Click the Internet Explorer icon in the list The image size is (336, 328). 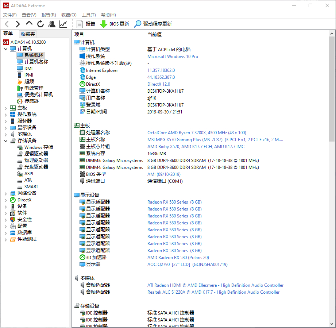pyautogui.click(x=82, y=70)
